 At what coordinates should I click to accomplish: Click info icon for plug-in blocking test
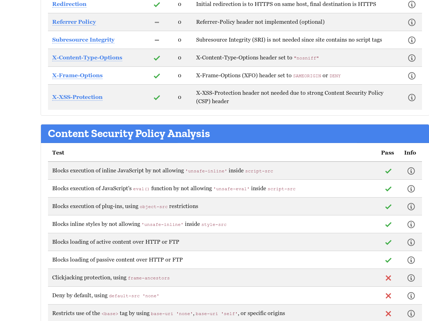pos(411,206)
